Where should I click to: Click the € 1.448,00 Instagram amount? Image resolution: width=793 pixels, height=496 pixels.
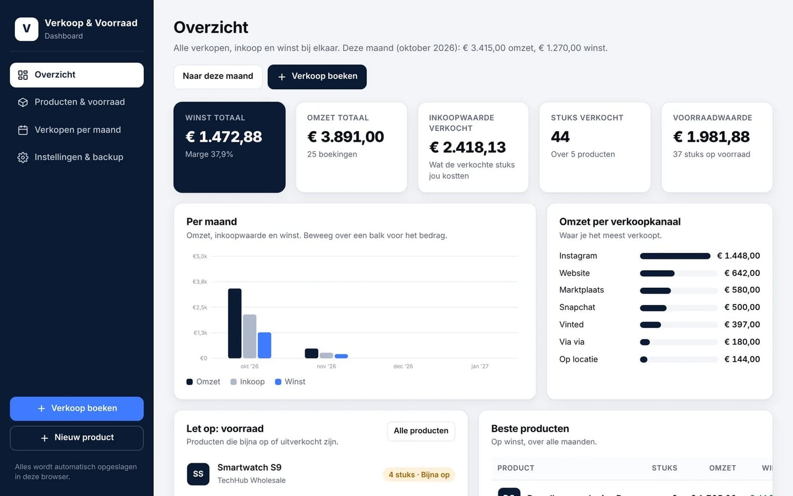click(739, 256)
